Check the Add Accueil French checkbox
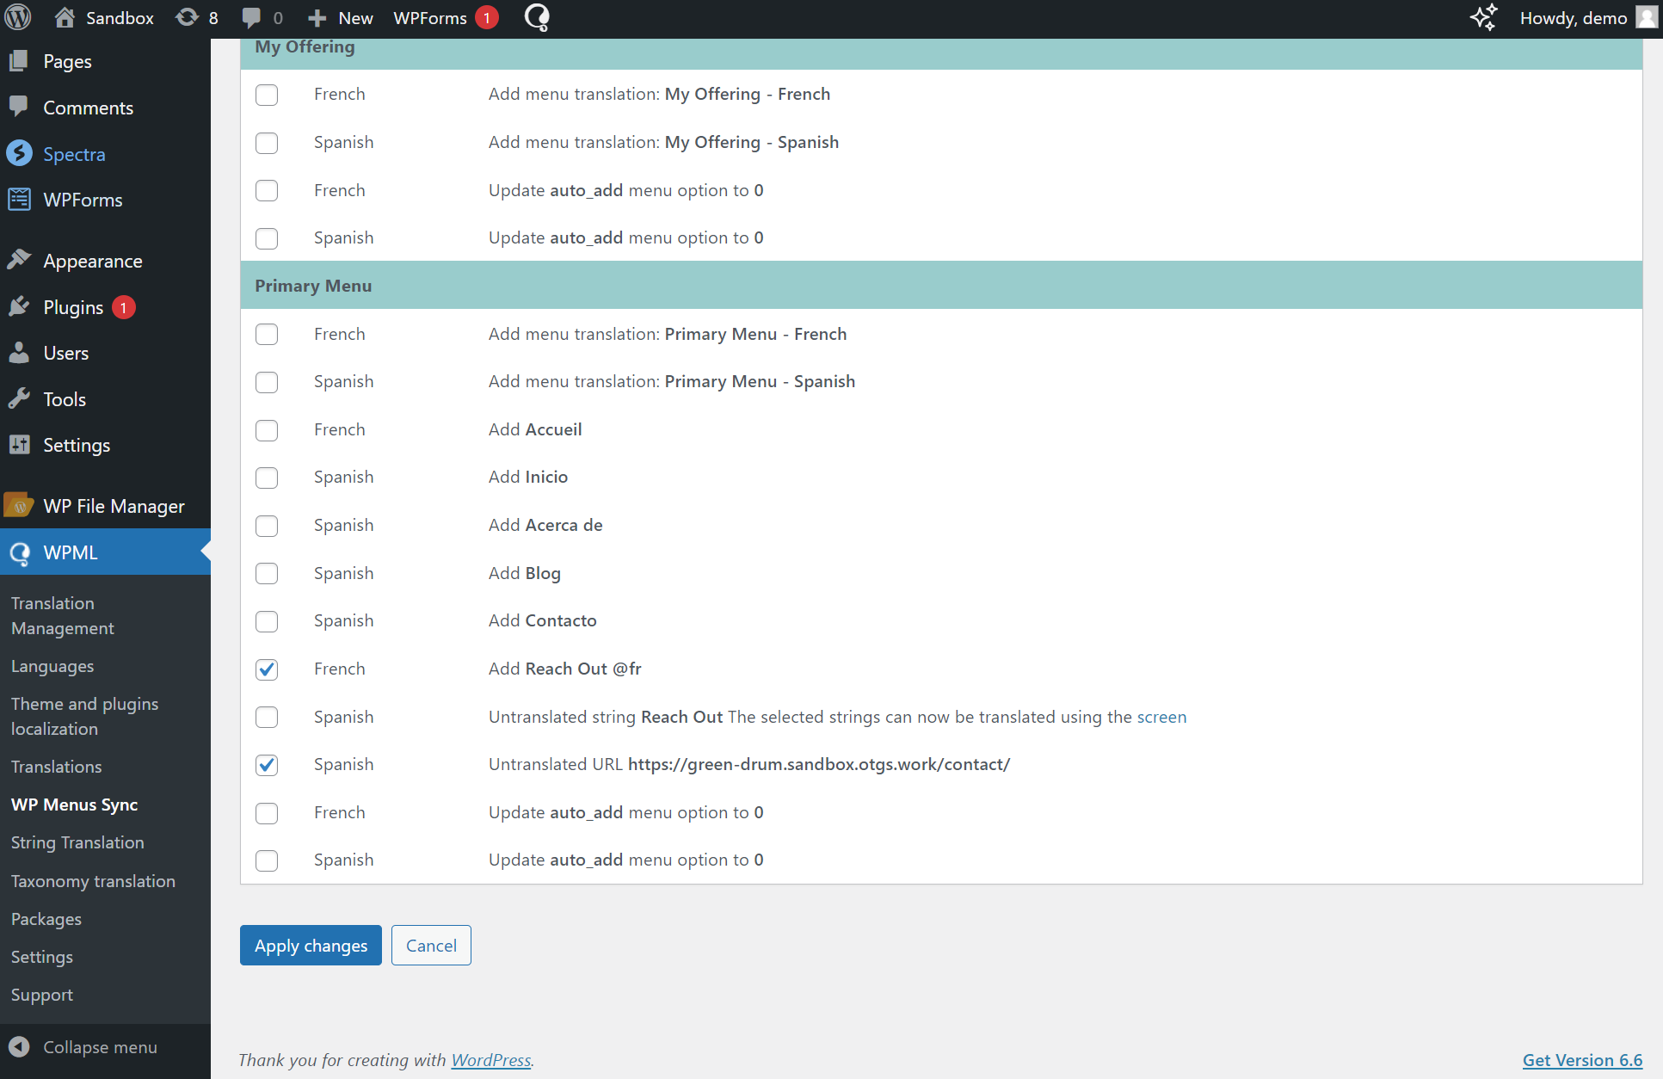Viewport: 1663px width, 1079px height. click(x=267, y=430)
